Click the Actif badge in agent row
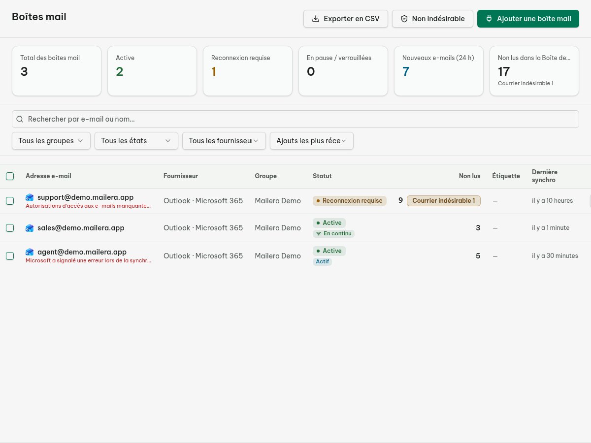Screen dimensions: 591x443 322,261
